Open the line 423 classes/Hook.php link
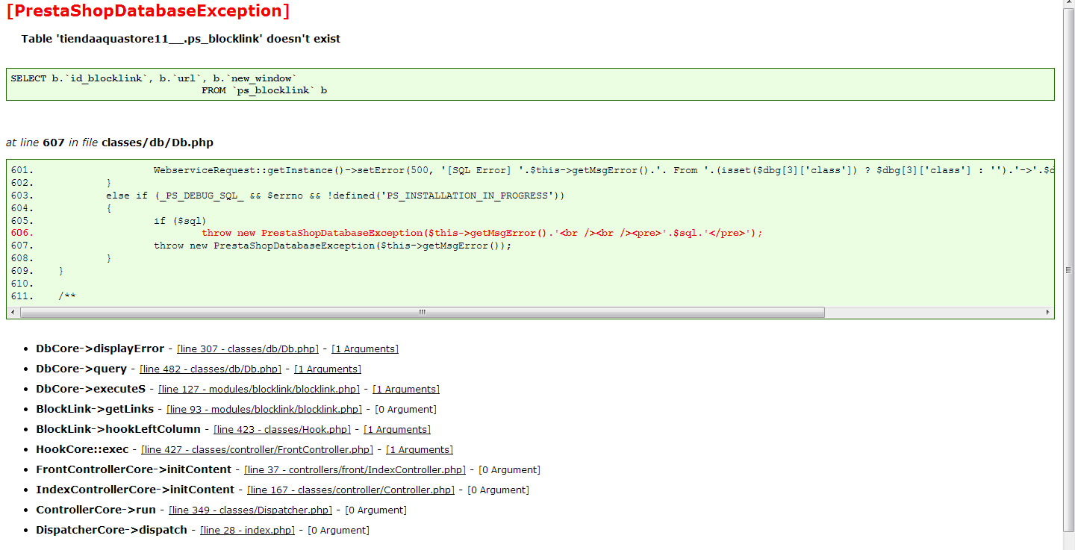This screenshot has height=550, width=1075. [282, 430]
